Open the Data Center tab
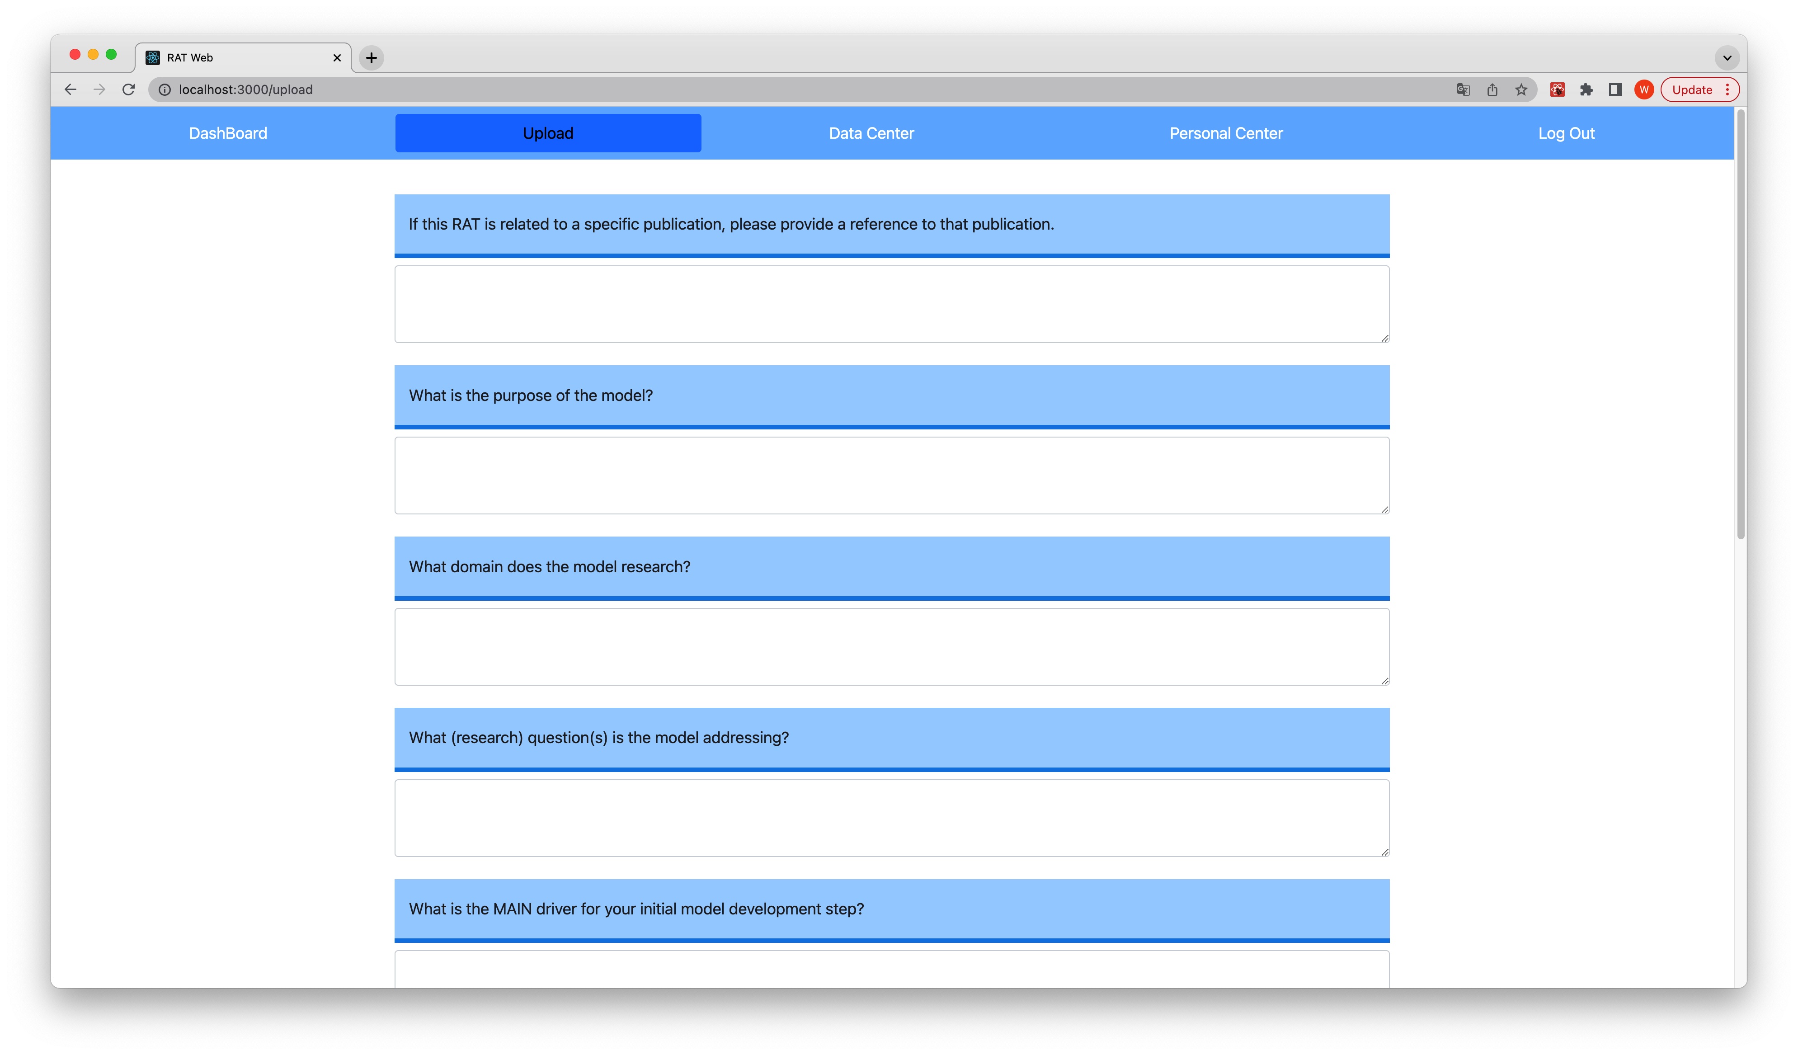Viewport: 1798px width, 1055px height. click(x=871, y=133)
